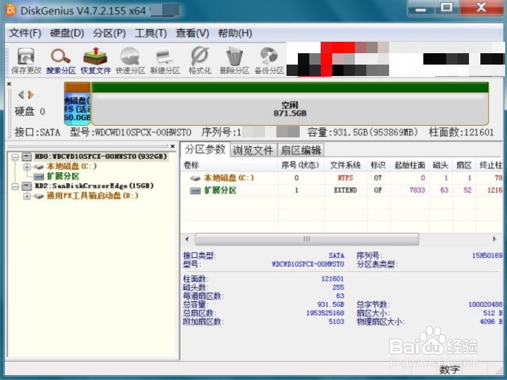This screenshot has height=380, width=507.
Task: Go to previous disk with left arrow
Action: (x=22, y=94)
